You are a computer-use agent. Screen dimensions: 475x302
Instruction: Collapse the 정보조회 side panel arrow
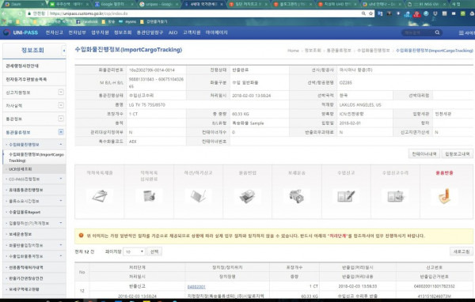(64, 51)
